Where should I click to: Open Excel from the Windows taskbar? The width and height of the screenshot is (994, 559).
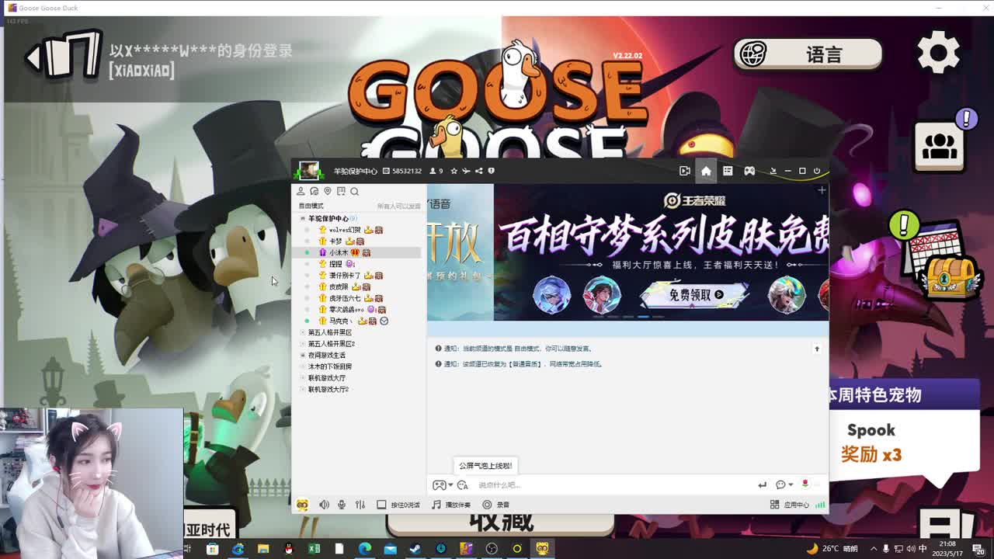pos(314,549)
